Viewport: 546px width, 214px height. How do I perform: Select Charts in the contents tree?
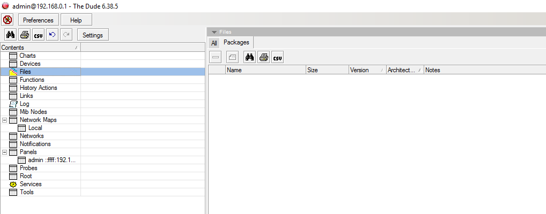[x=27, y=56]
